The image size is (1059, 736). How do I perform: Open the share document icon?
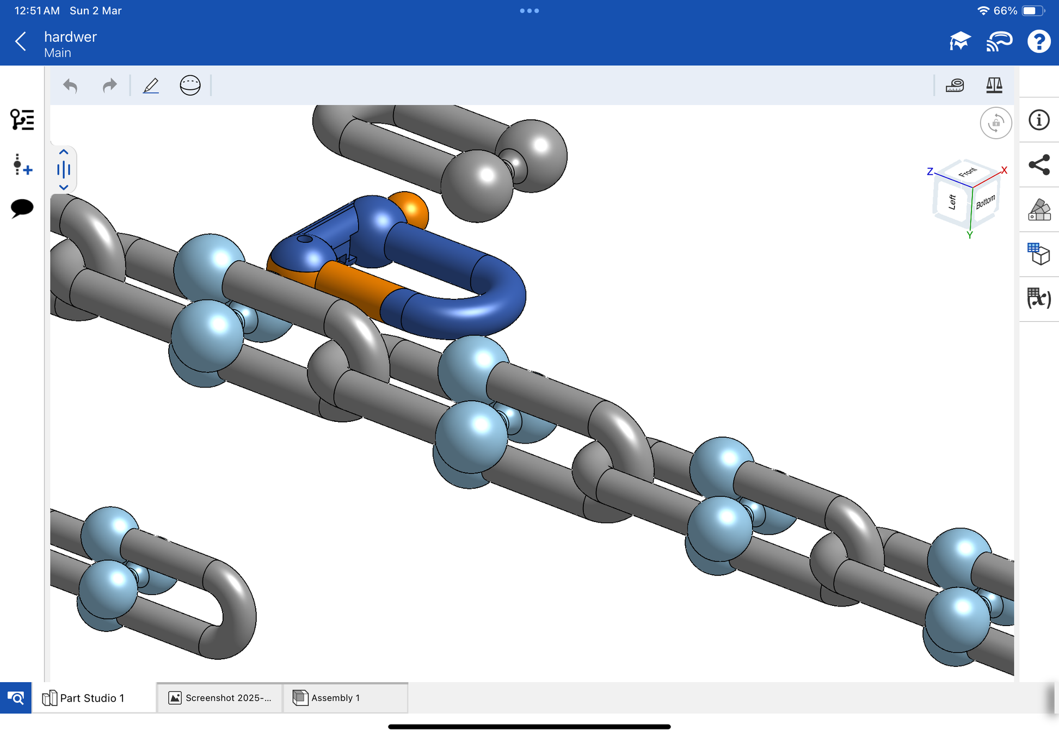pos(1039,165)
